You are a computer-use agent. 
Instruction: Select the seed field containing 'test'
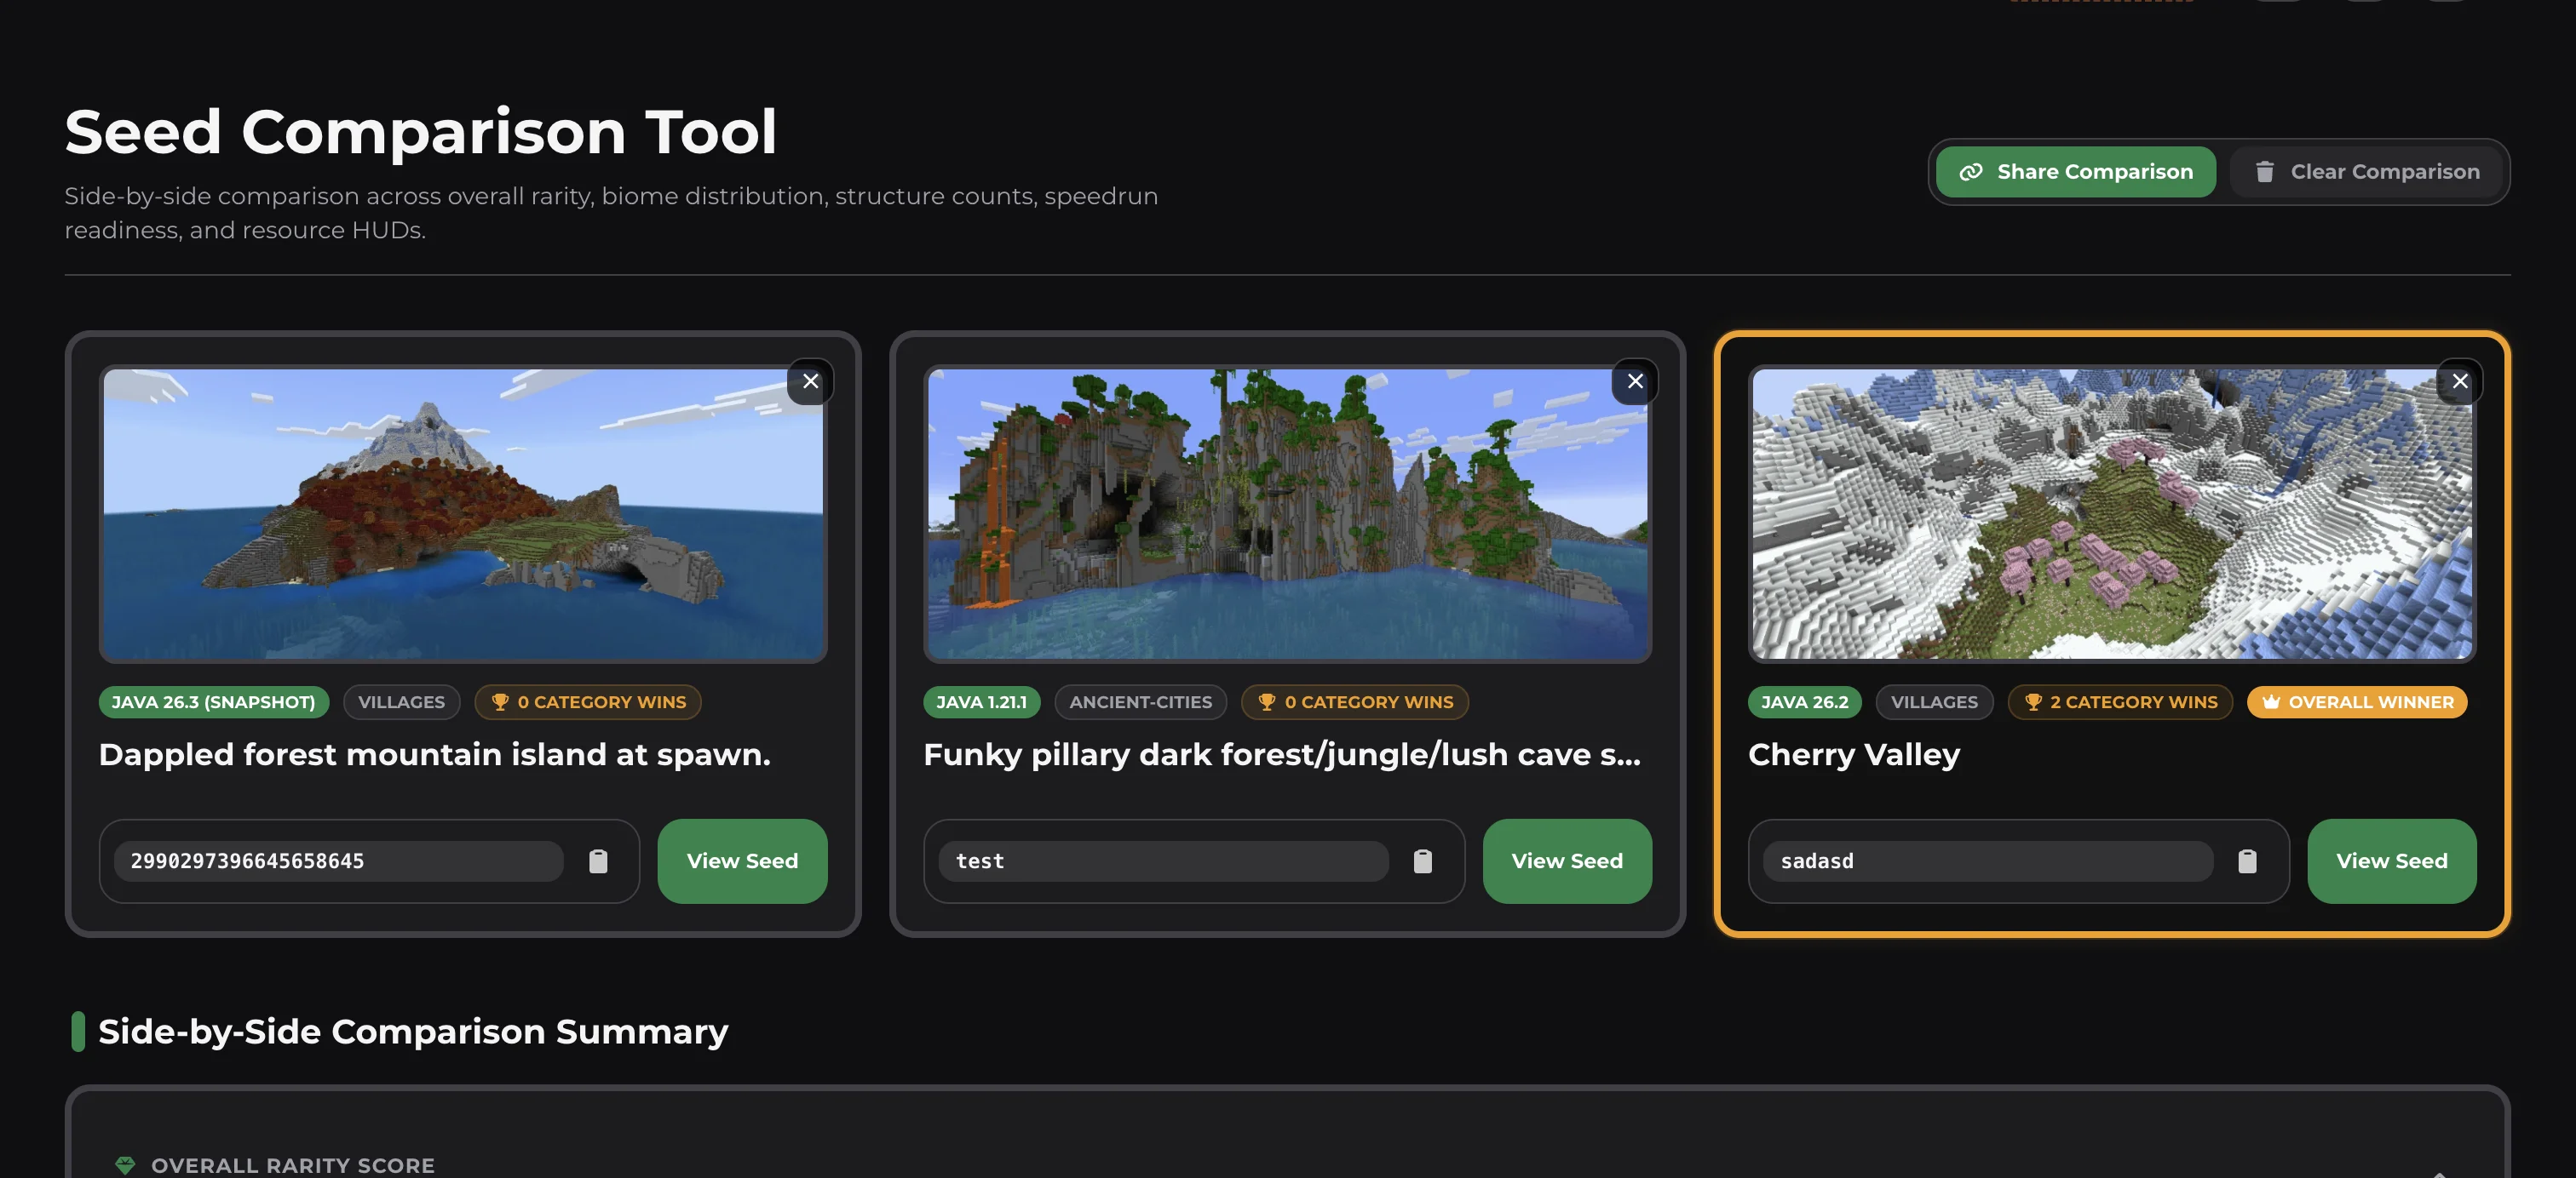click(1164, 861)
